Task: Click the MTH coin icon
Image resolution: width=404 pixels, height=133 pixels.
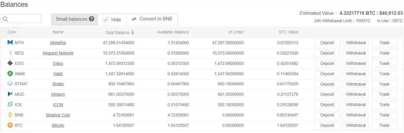Action: 10,43
